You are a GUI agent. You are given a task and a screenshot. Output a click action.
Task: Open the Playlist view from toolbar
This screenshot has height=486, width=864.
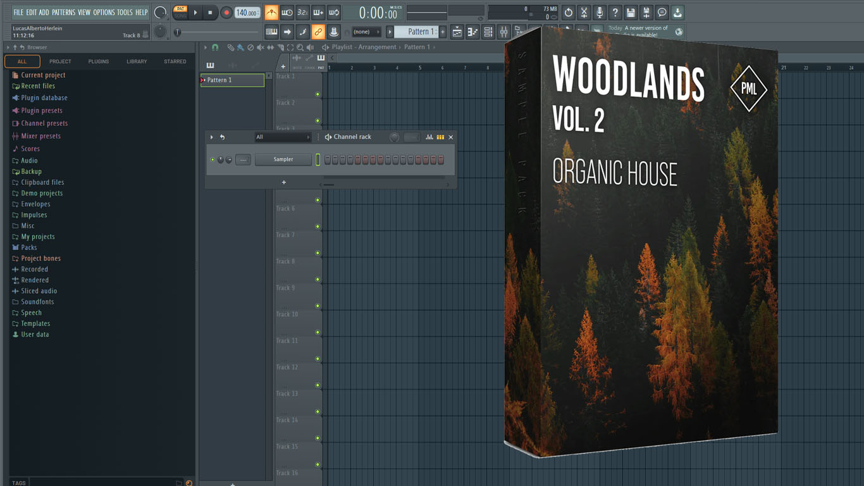coord(457,32)
